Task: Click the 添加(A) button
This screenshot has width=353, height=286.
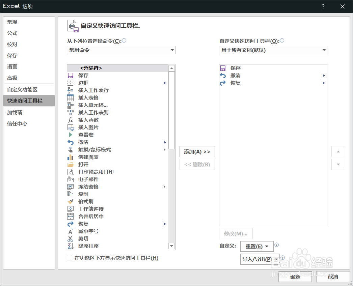Action: 197,151
